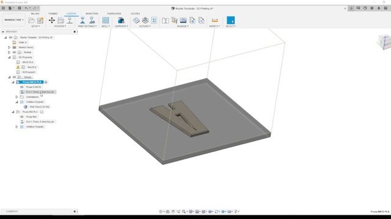
Task: Click the second icon in the Manage group
Action: click(x=174, y=20)
